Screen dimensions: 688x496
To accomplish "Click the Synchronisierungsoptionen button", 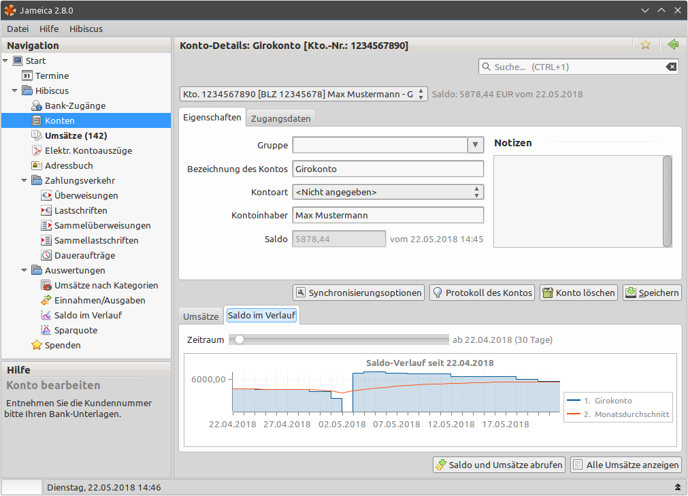I will 359,293.
